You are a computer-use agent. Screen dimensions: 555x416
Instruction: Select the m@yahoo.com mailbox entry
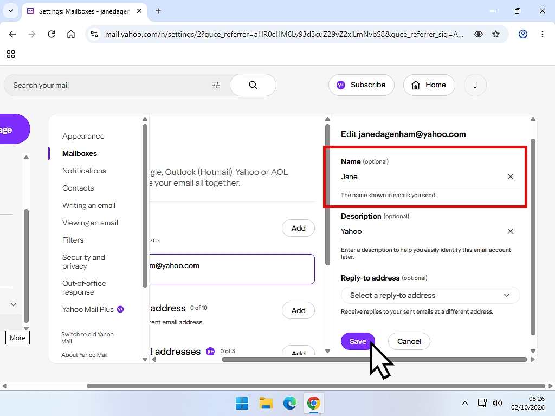(232, 269)
